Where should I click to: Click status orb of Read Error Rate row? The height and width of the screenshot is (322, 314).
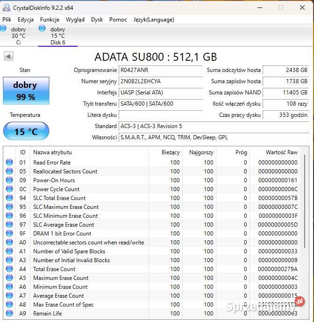coord(9,162)
